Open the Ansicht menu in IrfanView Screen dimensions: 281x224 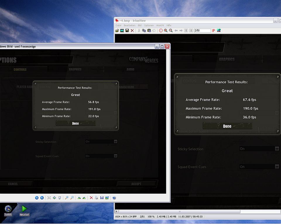point(160,25)
